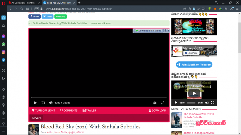Image resolution: width=241 pixels, height=135 pixels.
Task: Fullscreen the sidebar tutorial video
Action: 213,103
